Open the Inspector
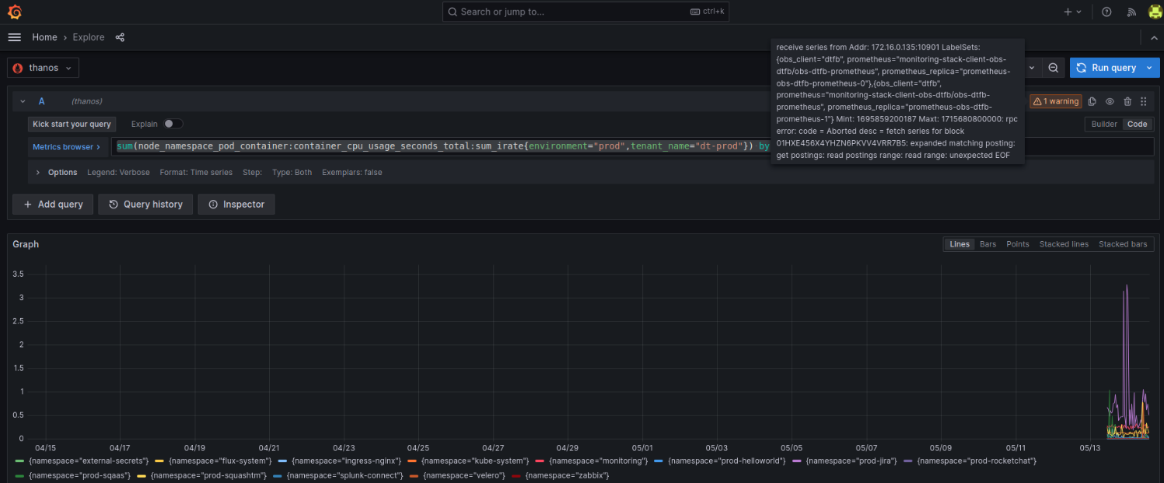This screenshot has height=483, width=1164. [236, 205]
